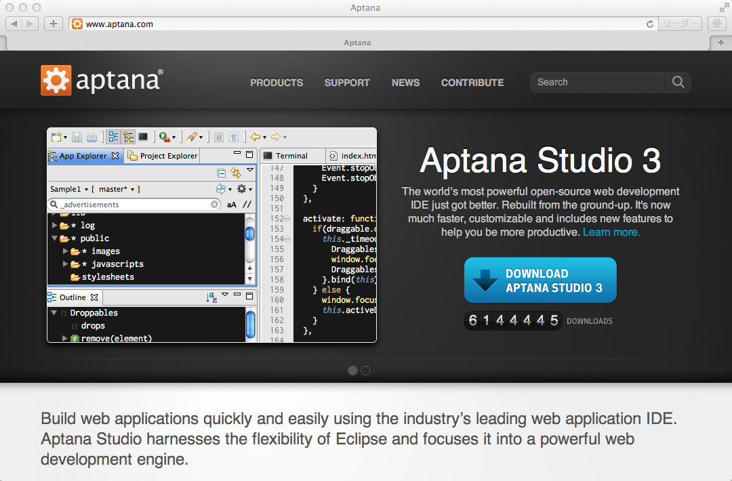Screen dimensions: 732x481
Task: Open the dropdown arrow beside the New file icon
Action: 65,138
